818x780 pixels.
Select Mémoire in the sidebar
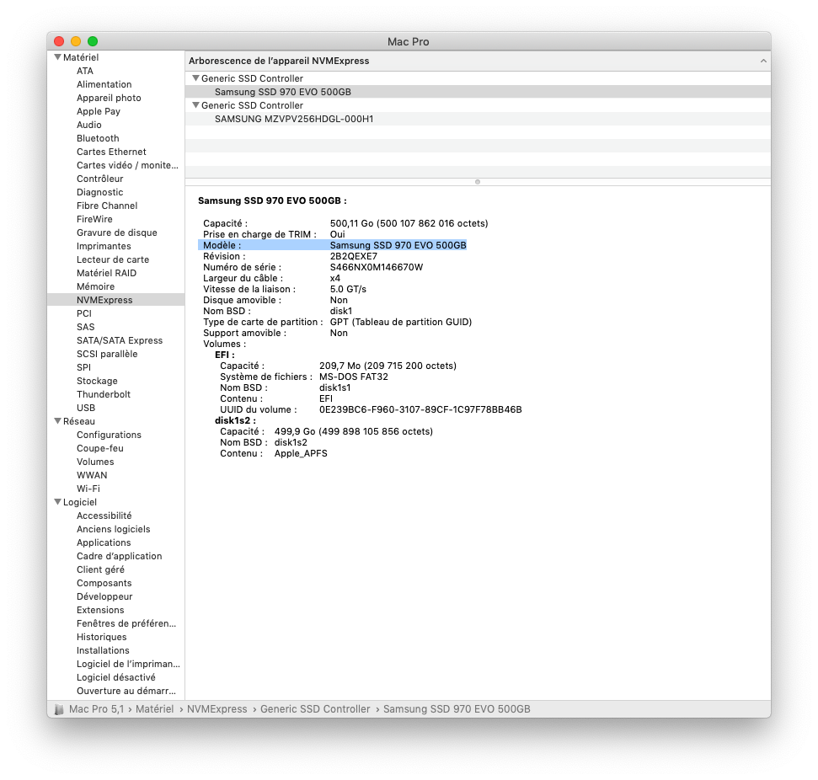pyautogui.click(x=95, y=286)
